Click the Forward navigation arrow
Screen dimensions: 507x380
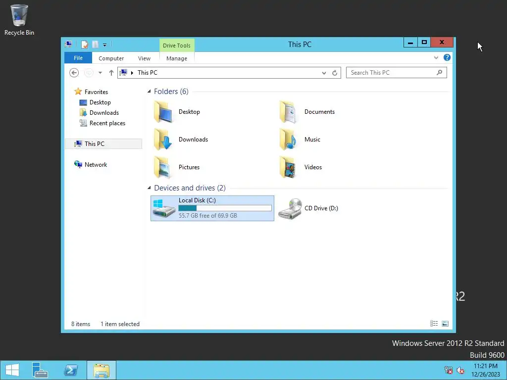click(88, 73)
